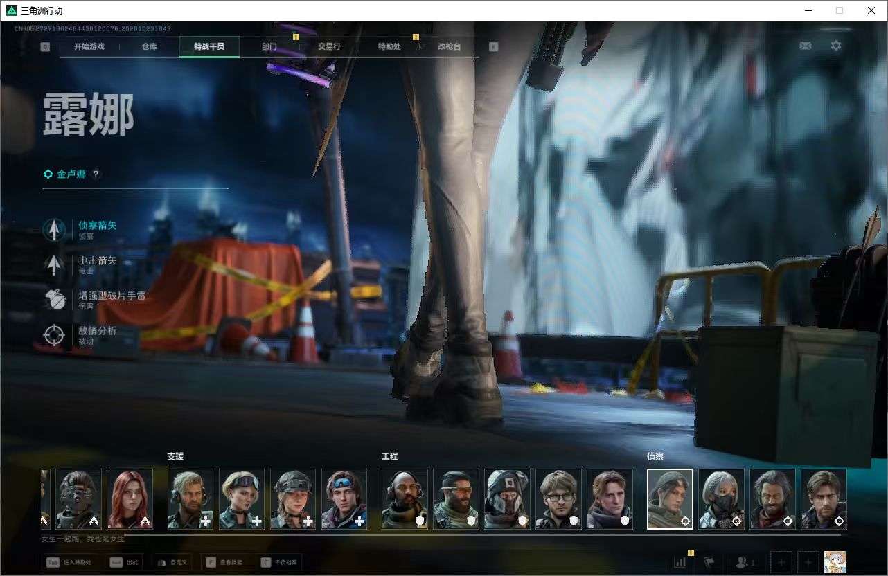Image resolution: width=888 pixels, height=576 pixels.
Task: Switch to the 仓库 tab
Action: tap(149, 46)
